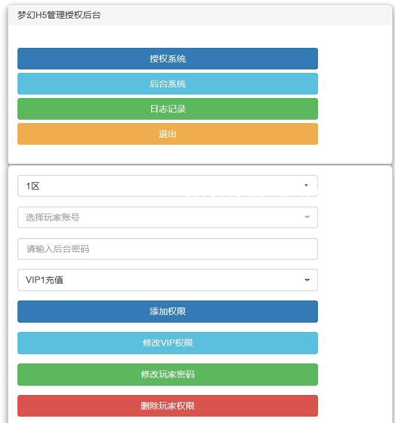Hit the red 删除玩家权限 button
Screen dimensions: 395x423
tap(167, 406)
